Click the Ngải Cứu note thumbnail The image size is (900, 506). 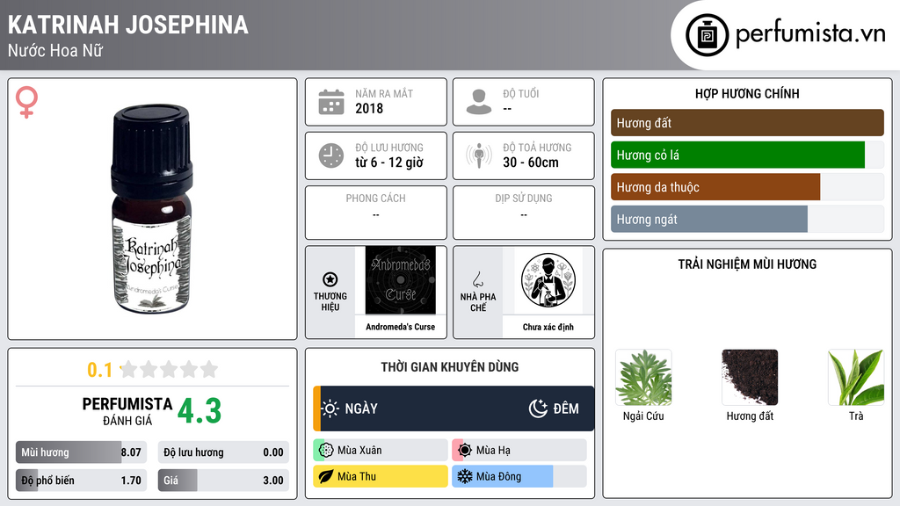pyautogui.click(x=643, y=378)
